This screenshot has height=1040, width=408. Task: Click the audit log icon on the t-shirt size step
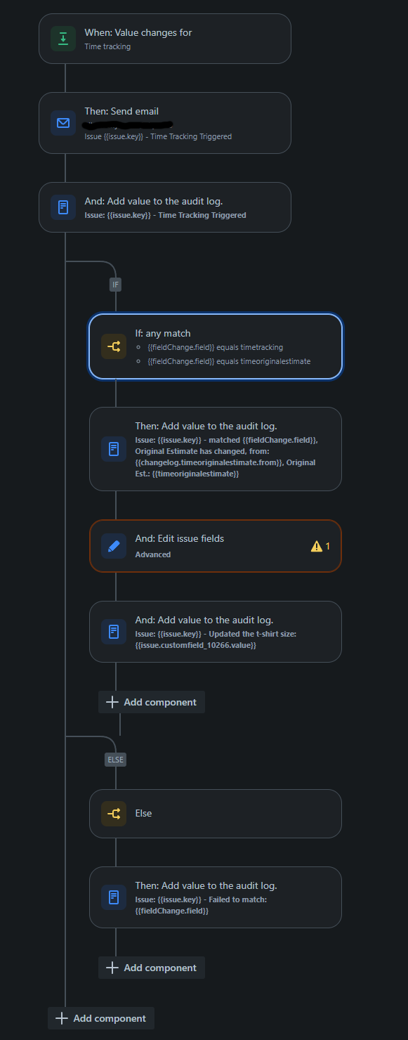tap(114, 631)
